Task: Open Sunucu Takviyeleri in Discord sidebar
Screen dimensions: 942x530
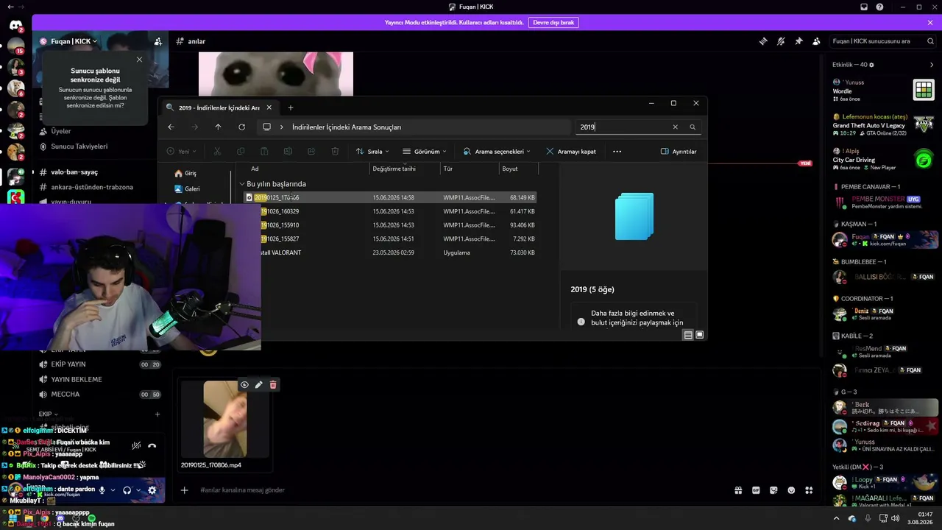Action: point(79,146)
